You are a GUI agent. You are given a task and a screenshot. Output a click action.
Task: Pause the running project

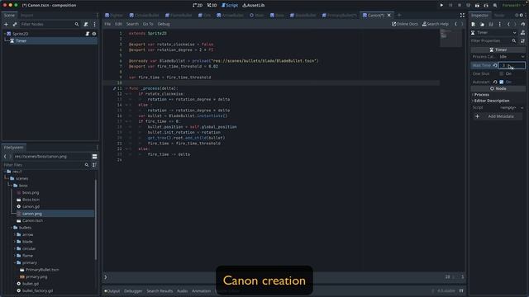[x=450, y=5]
